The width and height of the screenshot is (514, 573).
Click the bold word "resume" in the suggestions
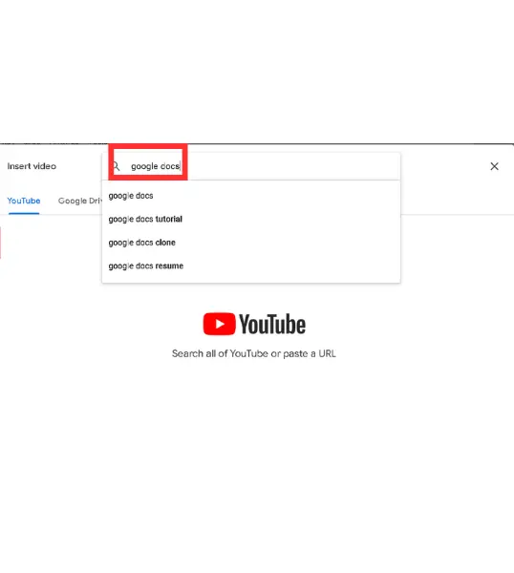coord(169,266)
